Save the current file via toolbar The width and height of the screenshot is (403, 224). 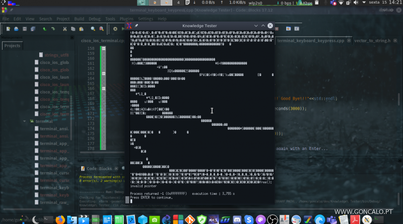coord(25,29)
